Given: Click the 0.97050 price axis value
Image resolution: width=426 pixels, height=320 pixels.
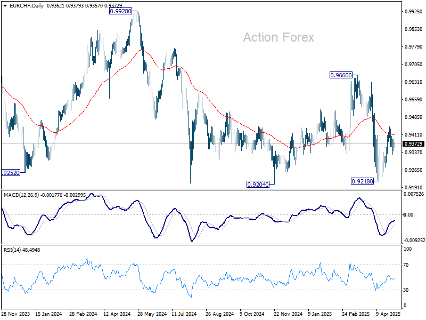Looking at the screenshot, I should 414,64.
